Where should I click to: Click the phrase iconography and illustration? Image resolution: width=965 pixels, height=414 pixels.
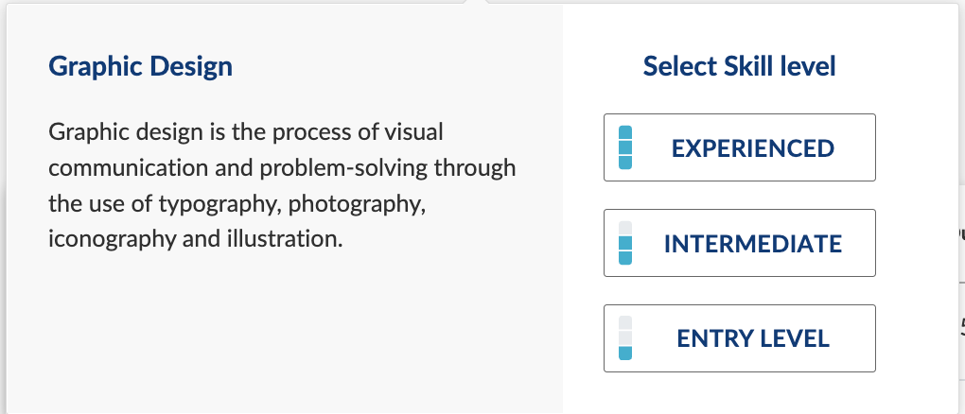(196, 239)
